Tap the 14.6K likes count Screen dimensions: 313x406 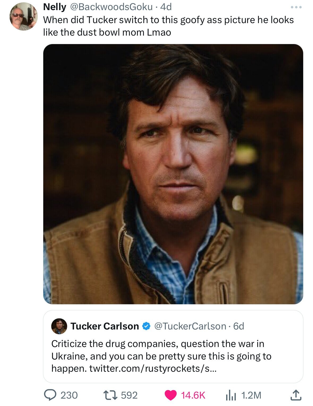[x=193, y=395]
